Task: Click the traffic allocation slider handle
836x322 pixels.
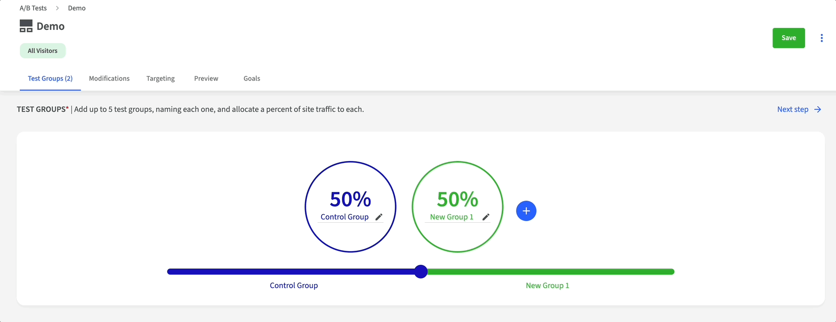Action: pyautogui.click(x=421, y=272)
